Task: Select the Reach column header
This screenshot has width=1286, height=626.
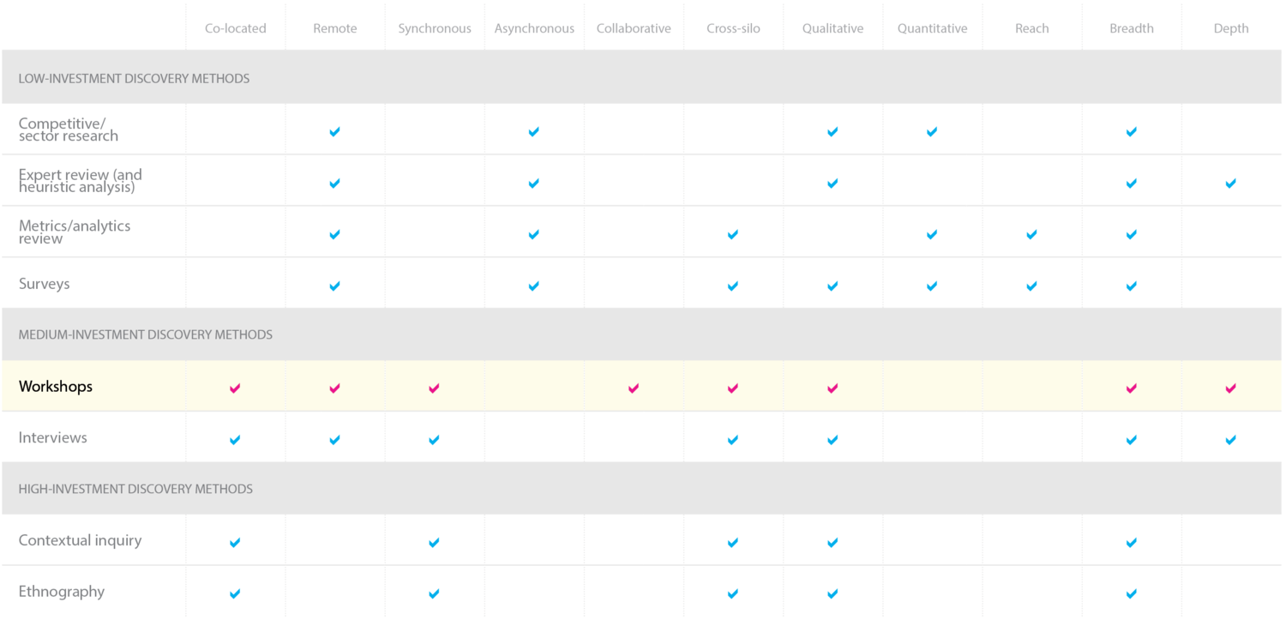Action: pos(1031,28)
